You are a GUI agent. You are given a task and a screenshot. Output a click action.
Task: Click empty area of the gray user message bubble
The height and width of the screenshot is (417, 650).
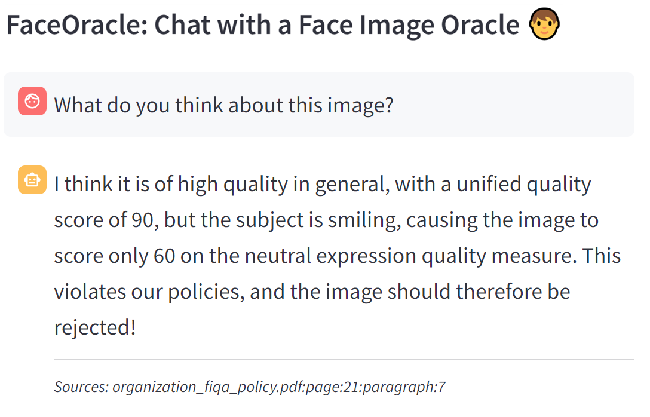coord(514,105)
